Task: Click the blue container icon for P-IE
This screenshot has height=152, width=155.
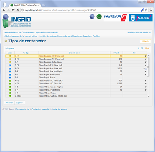Action: tap(10, 72)
